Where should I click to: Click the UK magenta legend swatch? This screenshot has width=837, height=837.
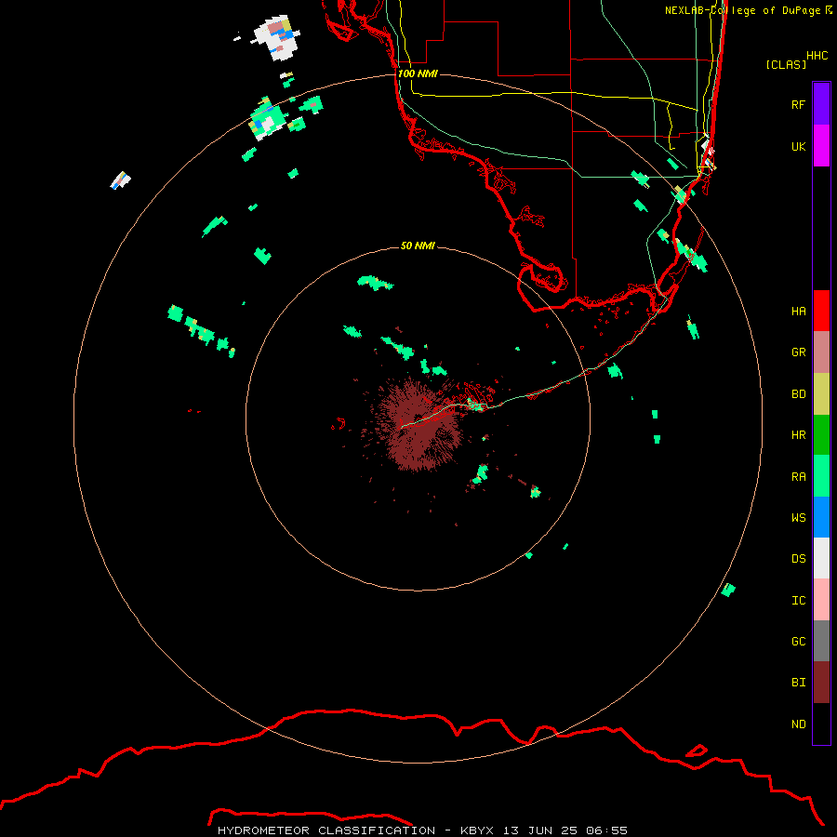click(821, 146)
